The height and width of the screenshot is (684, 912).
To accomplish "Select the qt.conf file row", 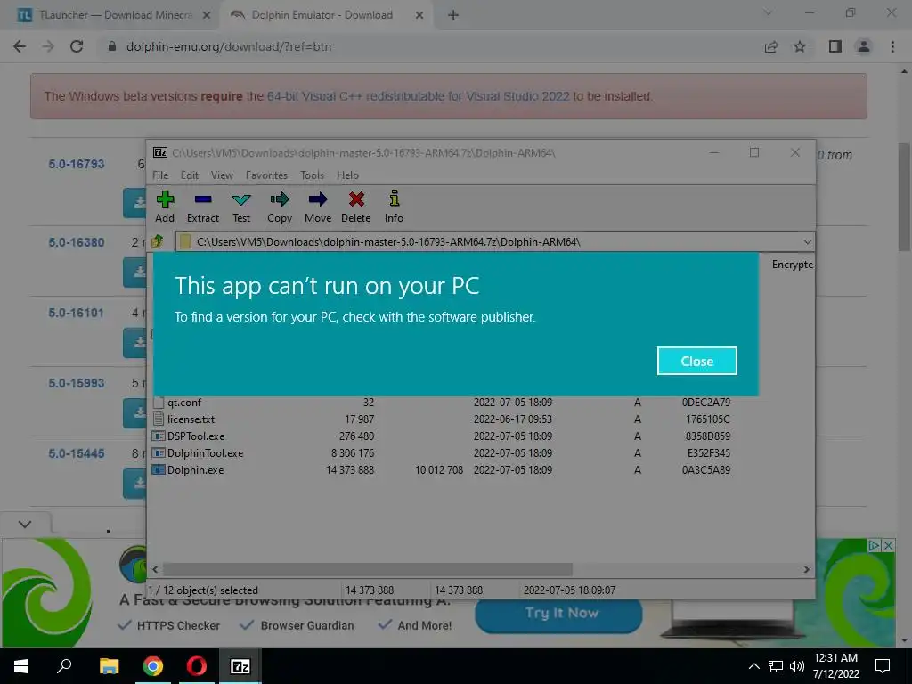I will point(442,403).
